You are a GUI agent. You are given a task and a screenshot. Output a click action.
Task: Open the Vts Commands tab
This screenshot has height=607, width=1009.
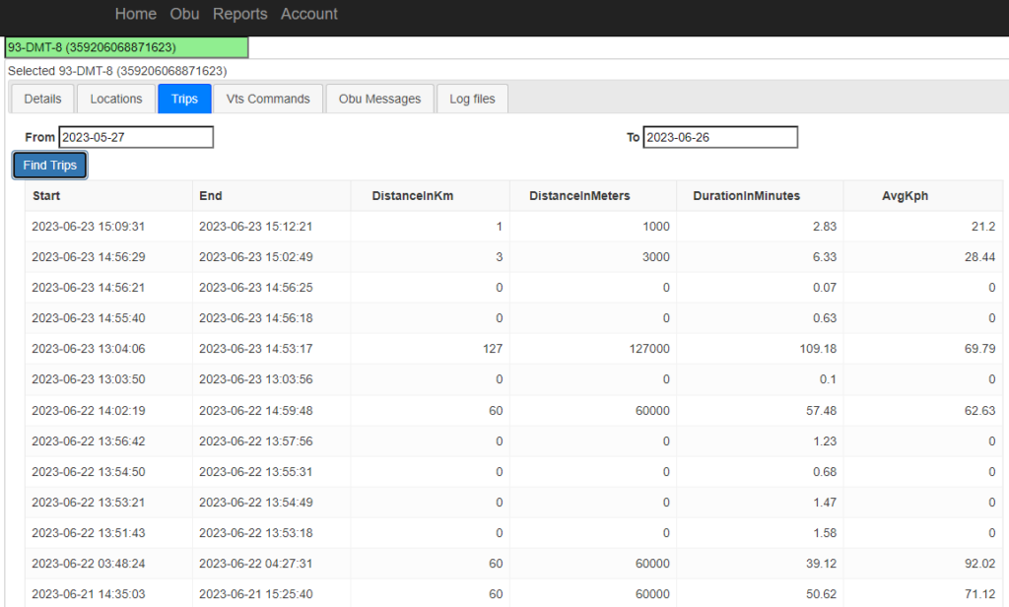tap(268, 99)
